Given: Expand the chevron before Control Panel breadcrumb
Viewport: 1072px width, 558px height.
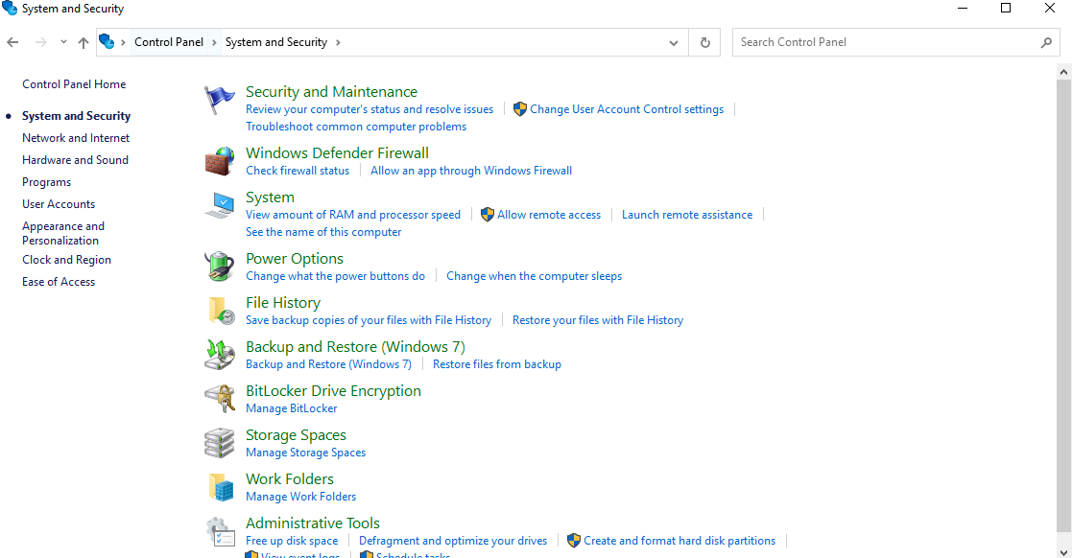Looking at the screenshot, I should coord(123,42).
